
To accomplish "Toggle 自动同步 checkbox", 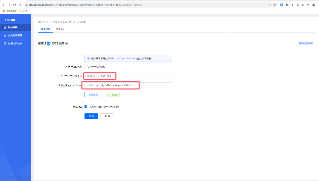I will tap(86, 107).
